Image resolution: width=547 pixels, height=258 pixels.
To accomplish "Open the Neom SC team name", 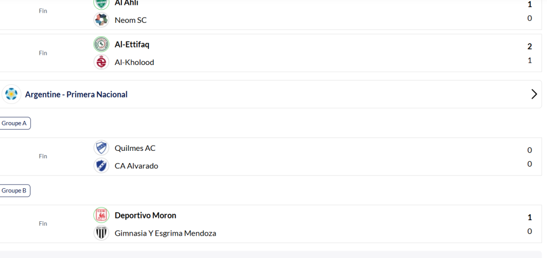I will pos(130,20).
